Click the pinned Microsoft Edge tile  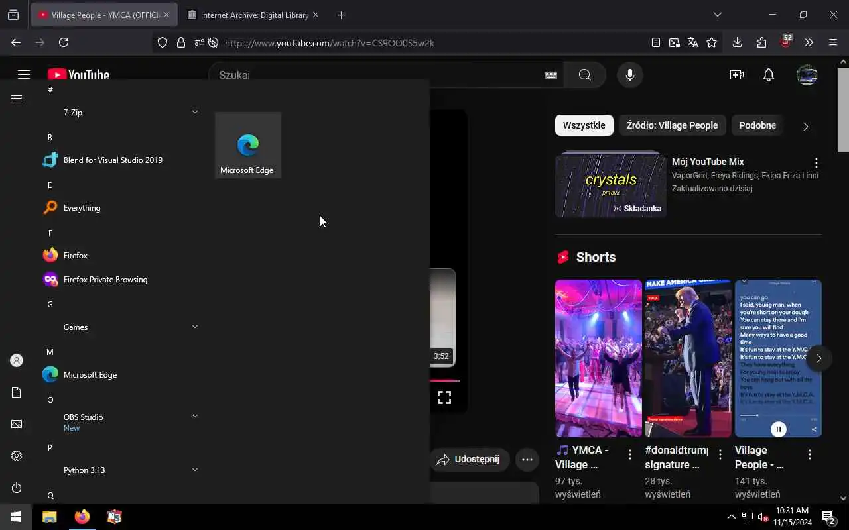(x=247, y=145)
